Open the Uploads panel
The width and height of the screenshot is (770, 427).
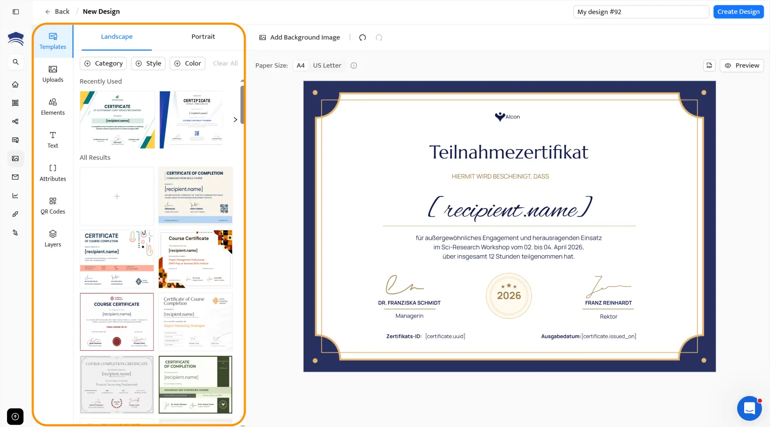tap(53, 73)
